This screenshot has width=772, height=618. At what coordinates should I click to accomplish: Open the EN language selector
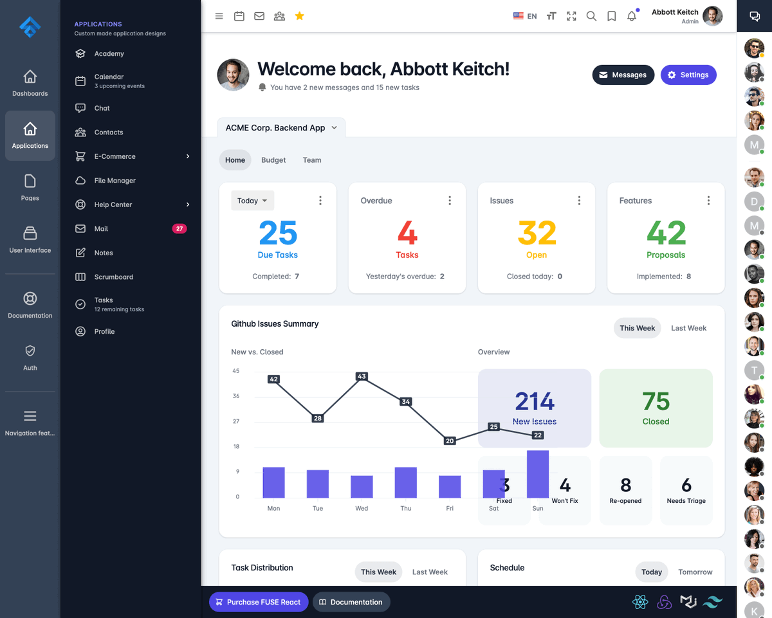525,16
